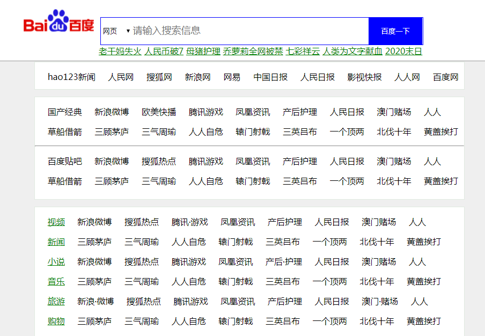This screenshot has width=485, height=336.
Task: Open the green 小说 category link
Action: pyautogui.click(x=56, y=262)
